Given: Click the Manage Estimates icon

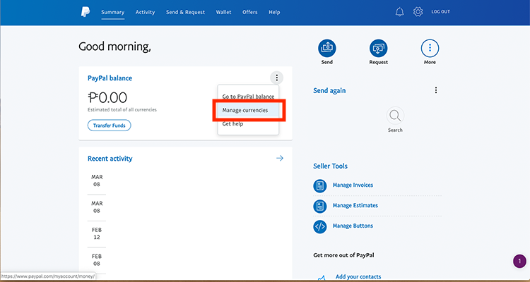Looking at the screenshot, I should (319, 206).
